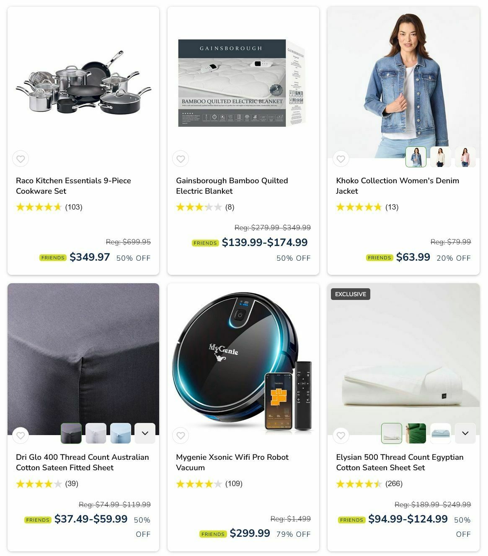Pick the light blue fitted sheet swatch
The image size is (488, 556).
pyautogui.click(x=121, y=433)
